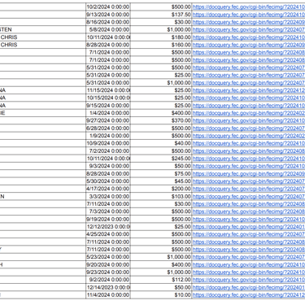
Task: Open the docquery link beside 10/2/2024
Action: click(x=249, y=7)
